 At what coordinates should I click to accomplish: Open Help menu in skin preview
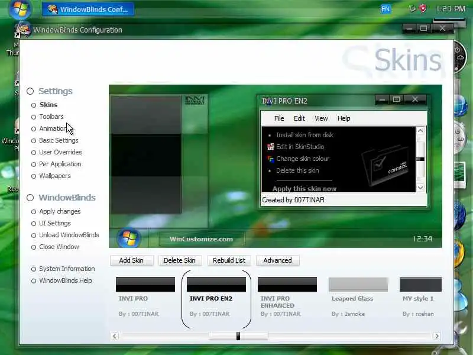tap(344, 118)
